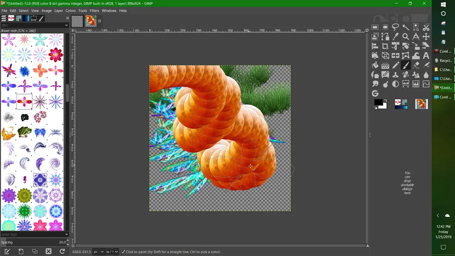455x256 pixels.
Task: Select the Color Picker eyedropper tool
Action: pos(395,37)
